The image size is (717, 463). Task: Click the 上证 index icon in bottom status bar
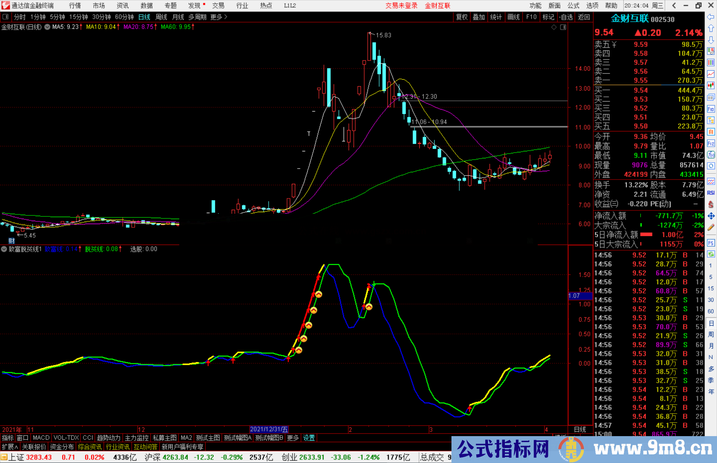coord(5,457)
